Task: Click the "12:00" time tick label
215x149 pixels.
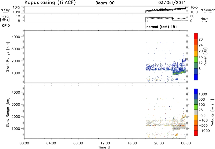Action: point(105,143)
